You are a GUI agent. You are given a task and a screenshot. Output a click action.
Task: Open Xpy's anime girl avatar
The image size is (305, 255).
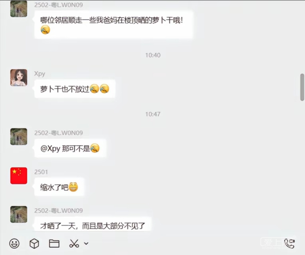19,78
